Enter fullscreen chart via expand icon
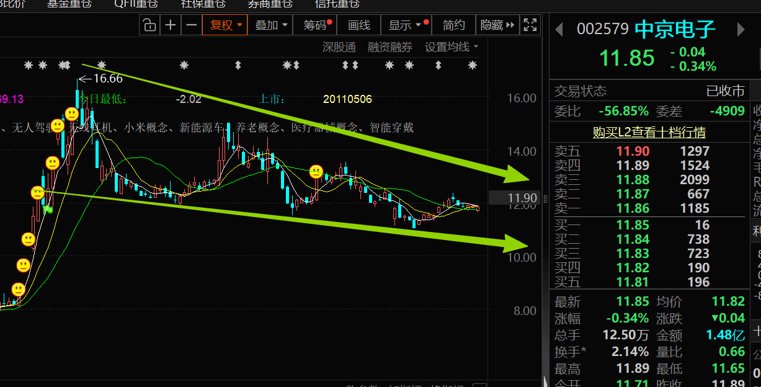This screenshot has height=387, width=761. (530, 25)
